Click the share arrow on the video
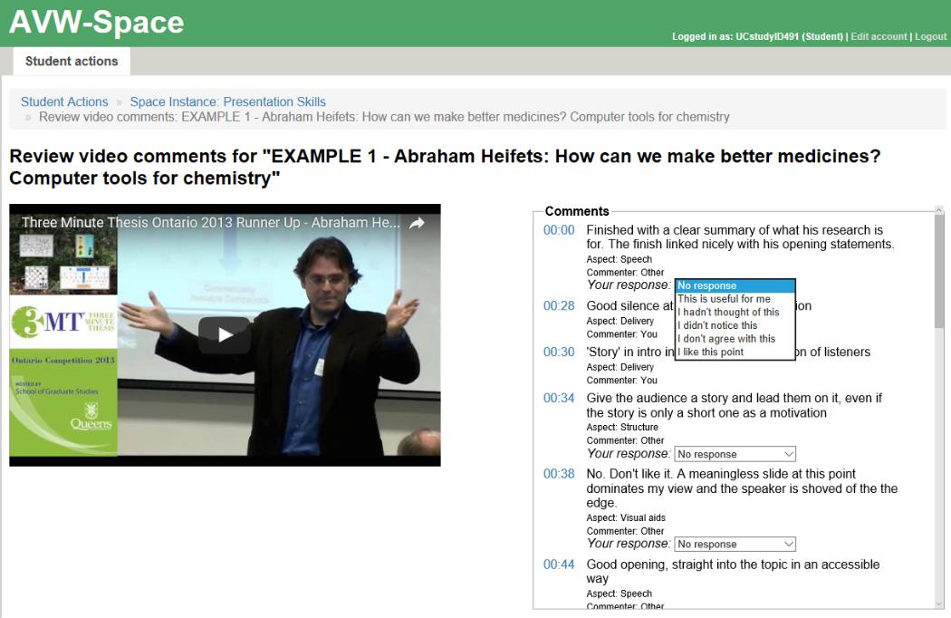The height and width of the screenshot is (618, 951). coord(417,223)
